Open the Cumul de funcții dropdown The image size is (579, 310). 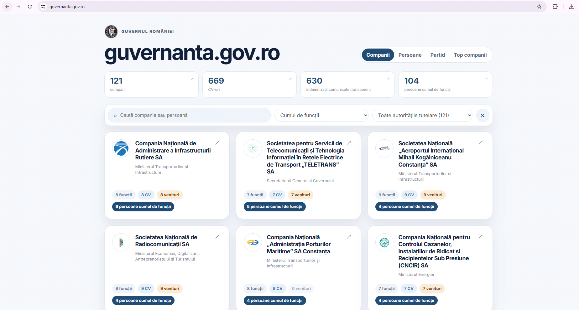click(x=321, y=116)
